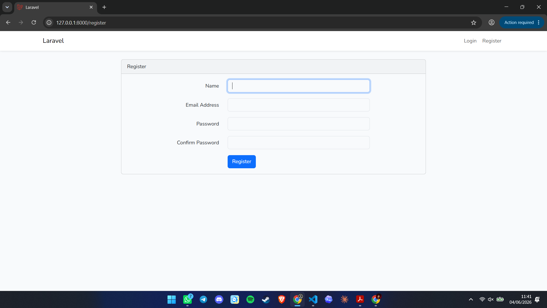Viewport: 547px width, 308px height.
Task: Click the Action required button
Action: (522, 23)
